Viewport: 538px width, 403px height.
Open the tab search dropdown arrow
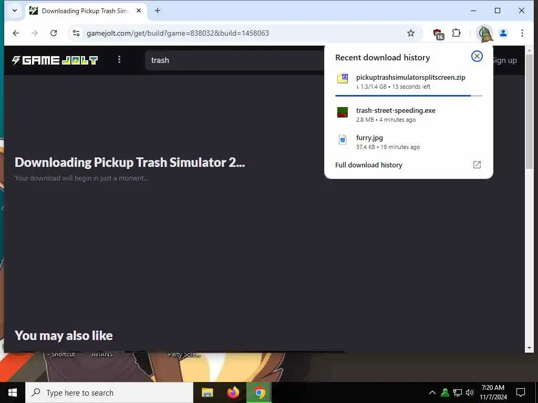15,10
